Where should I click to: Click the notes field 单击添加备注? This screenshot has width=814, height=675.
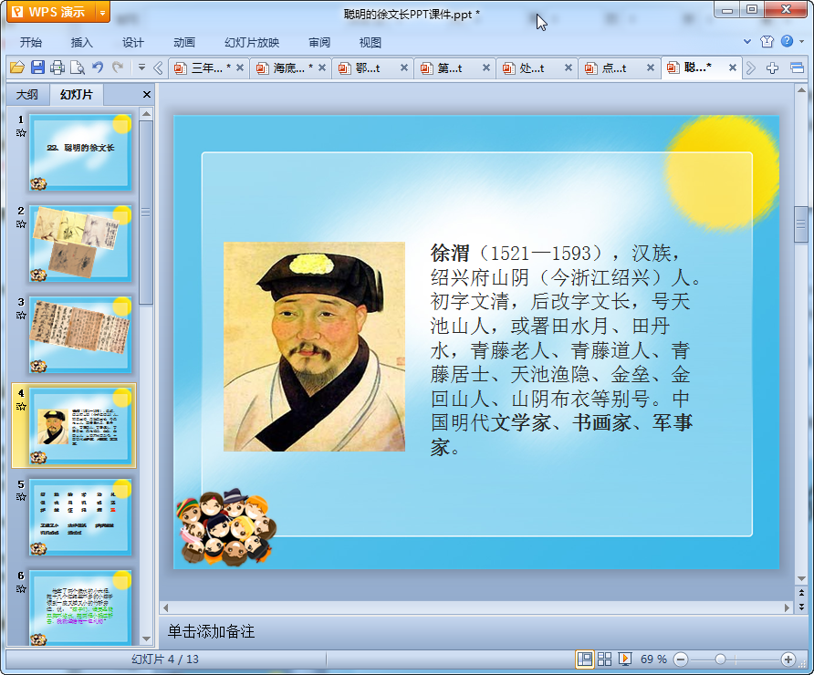click(475, 631)
